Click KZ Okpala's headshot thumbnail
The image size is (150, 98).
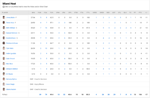click(4, 74)
